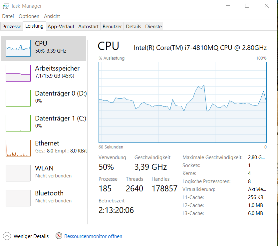The image size is (278, 246).
Task: Click the Handles count 178857
Action: (164, 188)
